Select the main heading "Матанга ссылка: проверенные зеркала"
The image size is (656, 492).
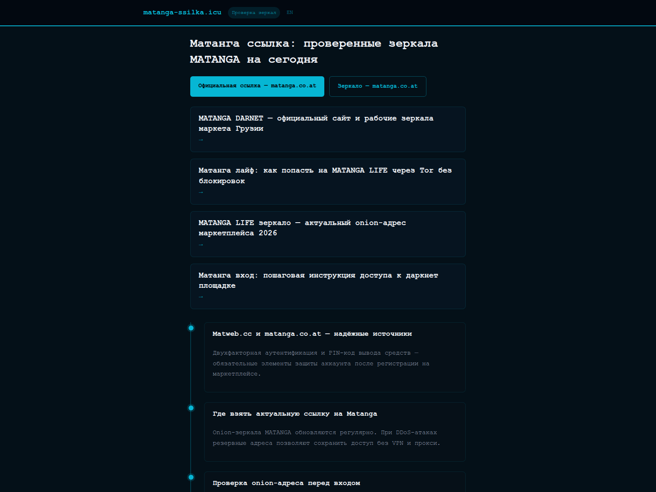pos(314,51)
